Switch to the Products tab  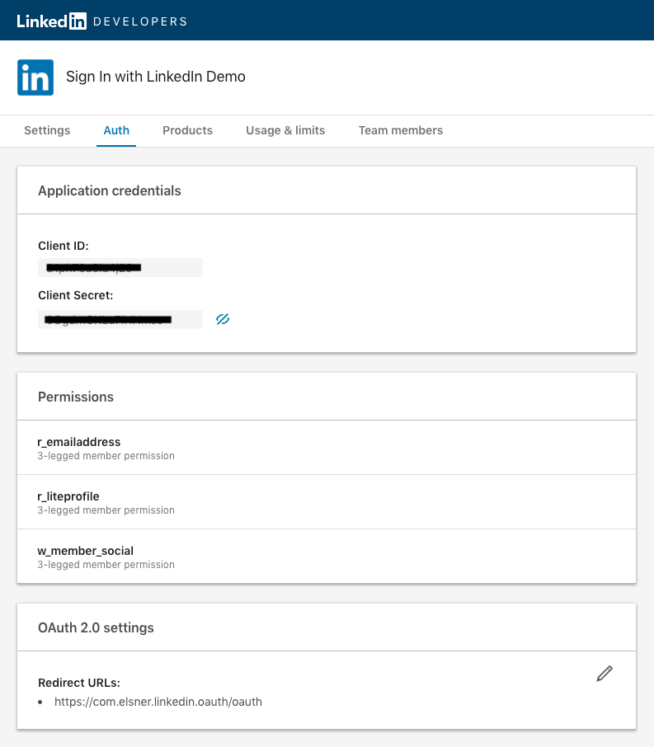click(187, 130)
